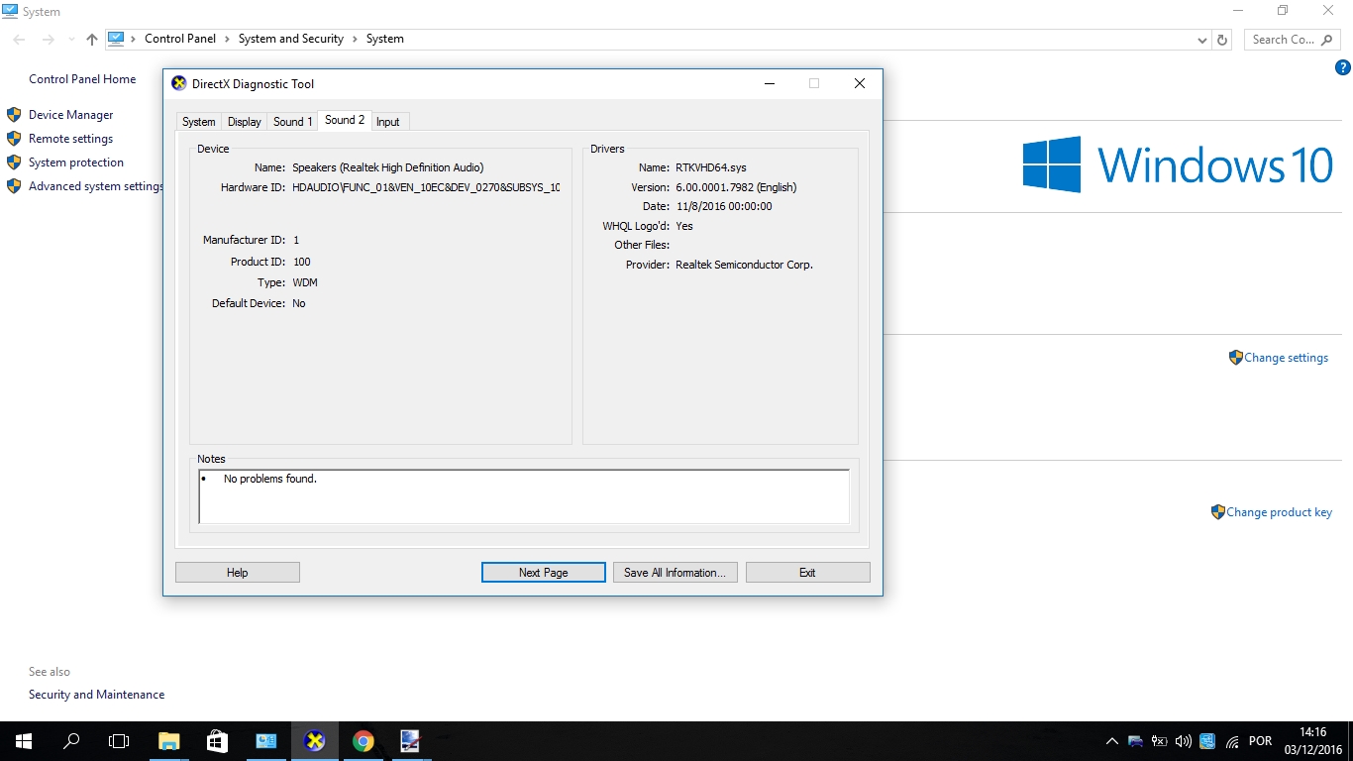Open the blue Help question mark icon
1353x761 pixels.
pyautogui.click(x=1343, y=67)
